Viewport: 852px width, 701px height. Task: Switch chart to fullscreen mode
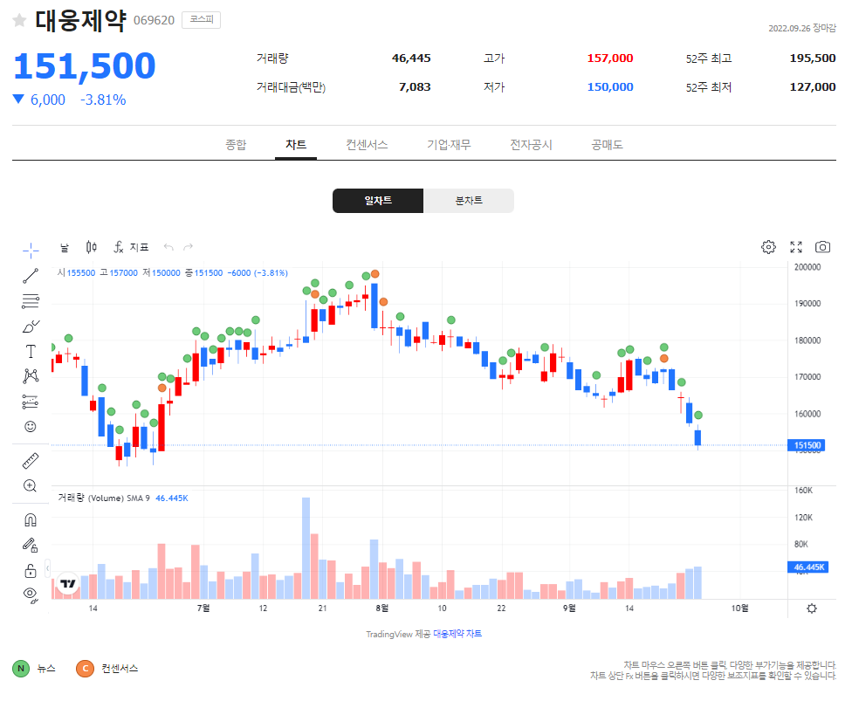tap(796, 247)
